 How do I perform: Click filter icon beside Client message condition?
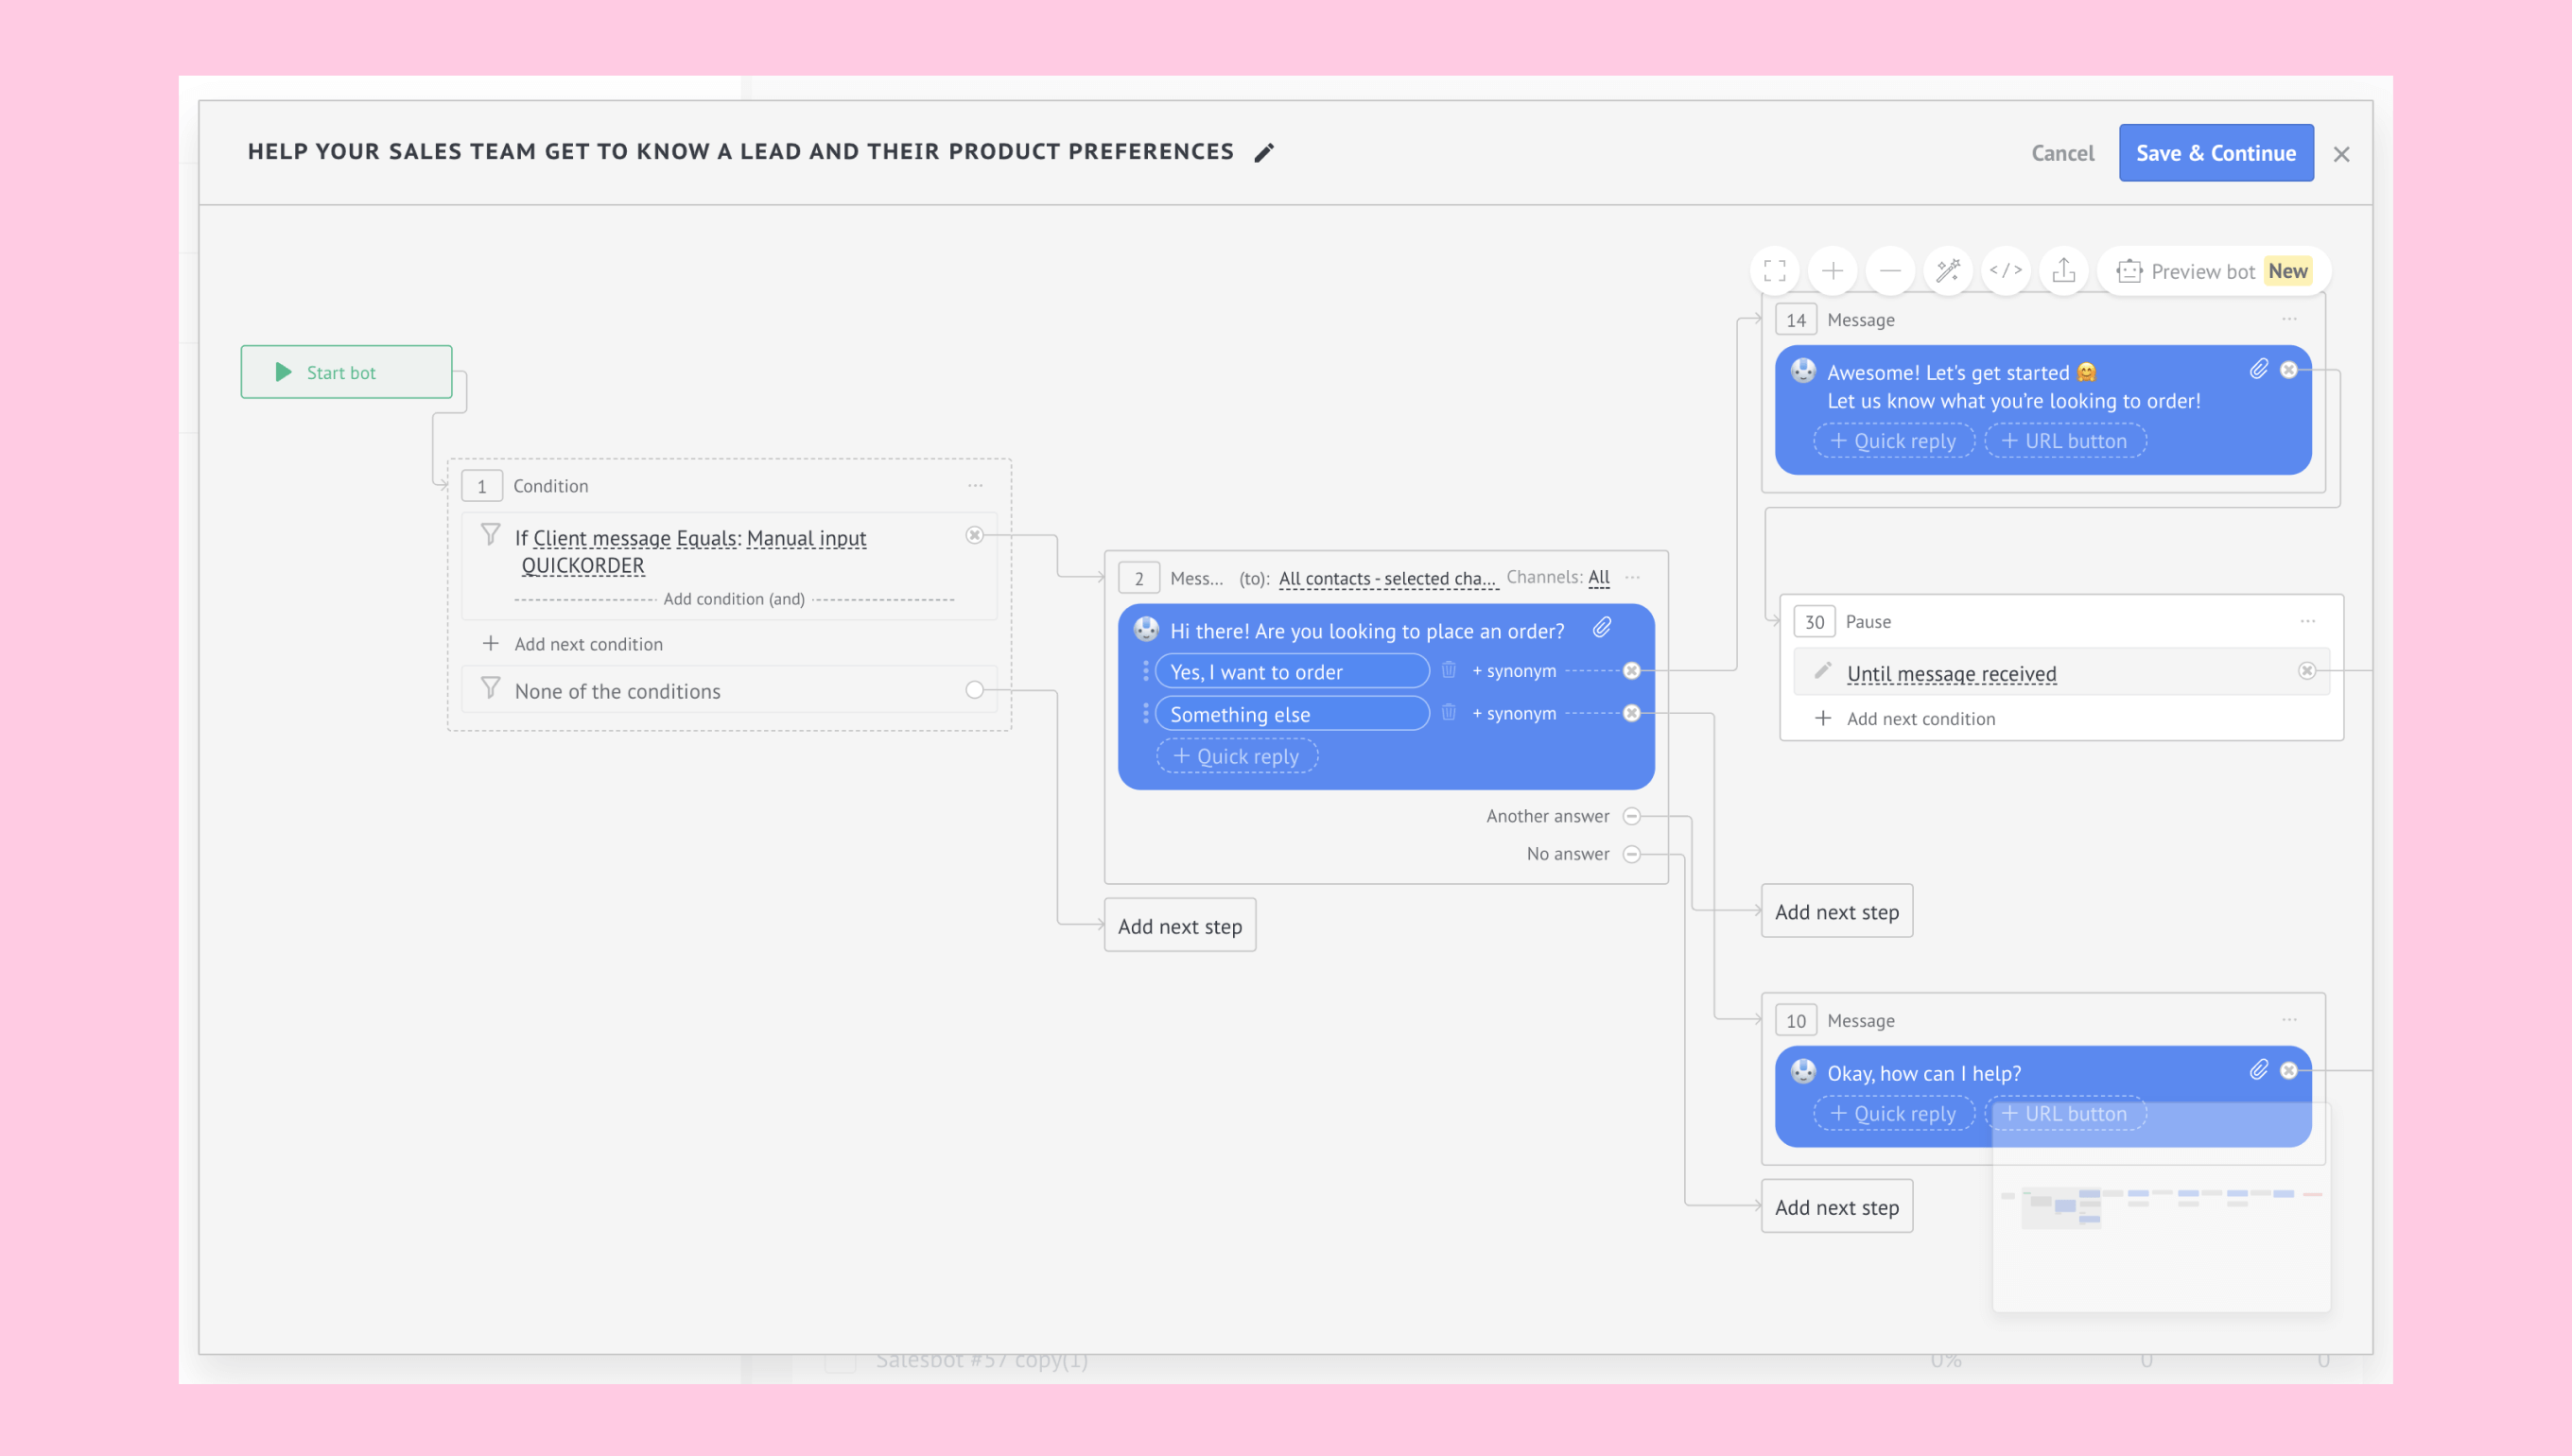point(490,535)
